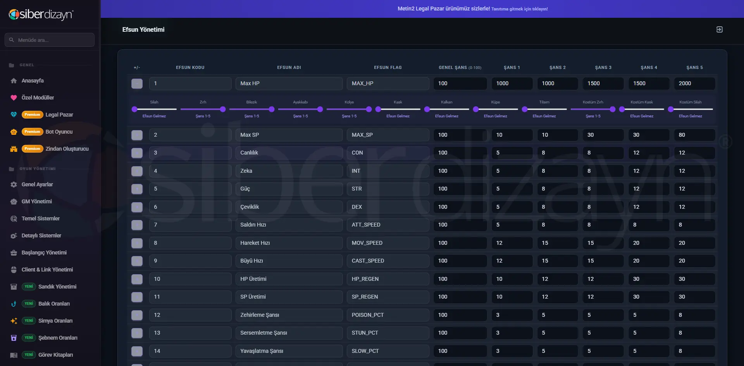Click the logout icon at top right
744x366 pixels.
(x=719, y=29)
